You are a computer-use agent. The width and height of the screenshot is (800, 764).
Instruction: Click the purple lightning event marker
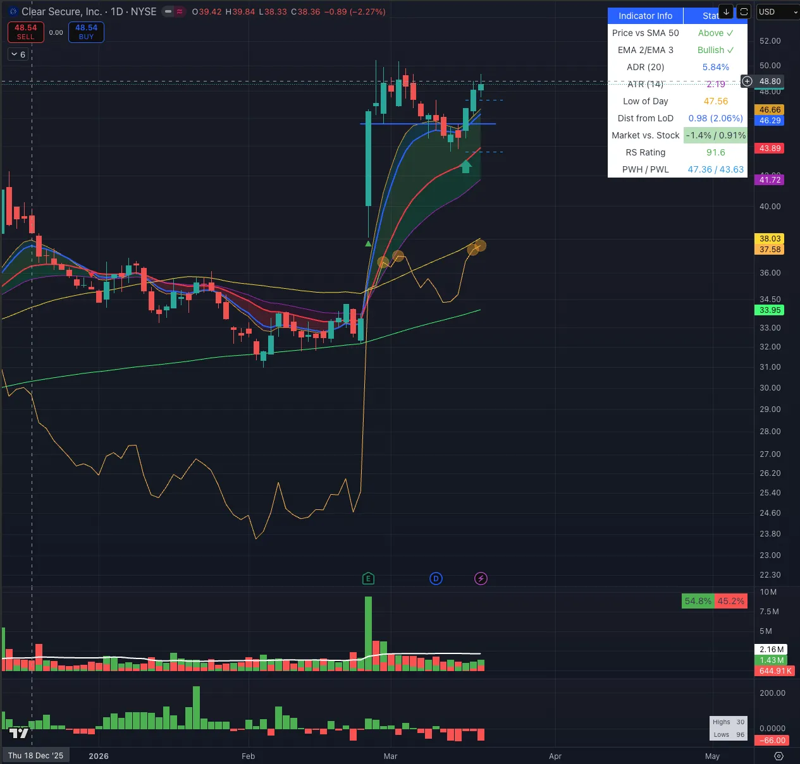[x=481, y=578]
